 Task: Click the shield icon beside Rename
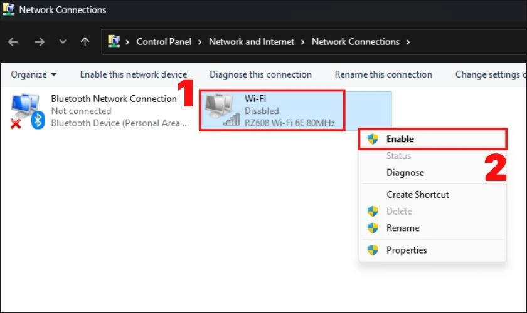click(x=373, y=228)
